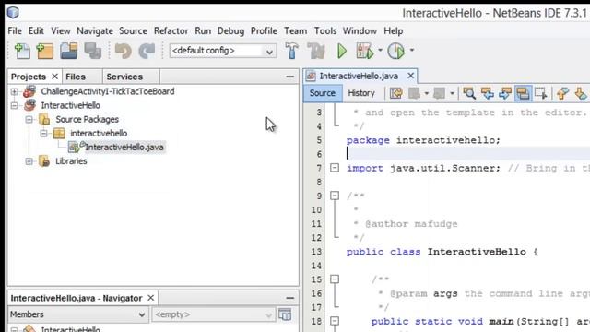
Task: Close the Navigator panel tab
Action: point(151,298)
